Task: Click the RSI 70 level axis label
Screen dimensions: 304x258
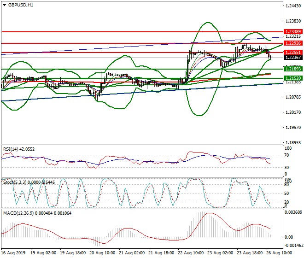Action: [287, 155]
